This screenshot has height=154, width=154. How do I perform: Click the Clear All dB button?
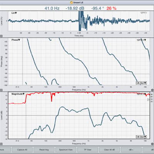pos(109,150)
